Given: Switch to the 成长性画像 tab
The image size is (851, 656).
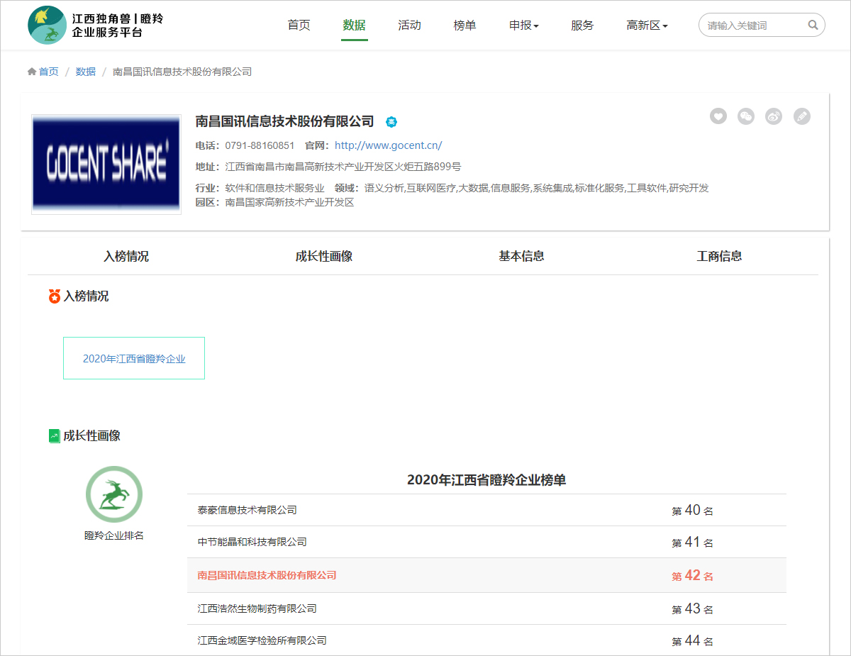Looking at the screenshot, I should [x=324, y=257].
